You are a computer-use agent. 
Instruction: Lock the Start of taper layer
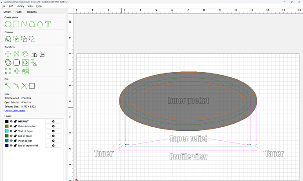15,131
